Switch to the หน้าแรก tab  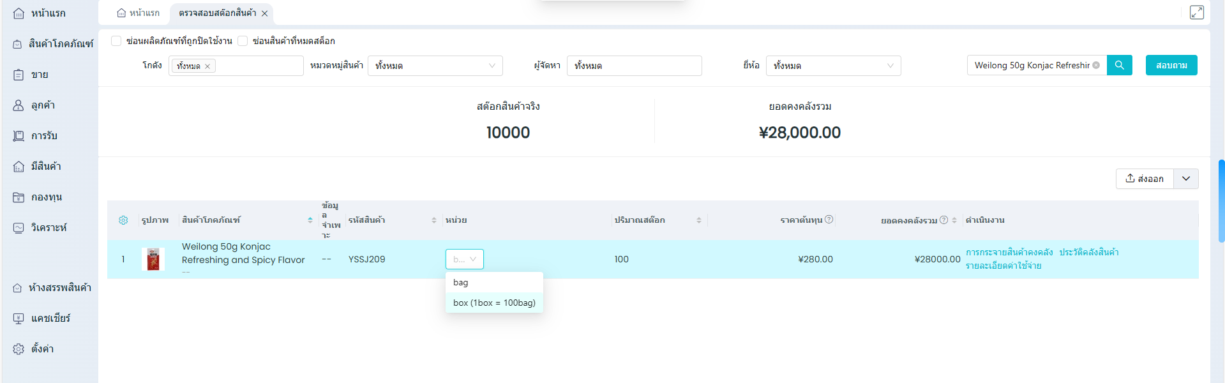[139, 13]
